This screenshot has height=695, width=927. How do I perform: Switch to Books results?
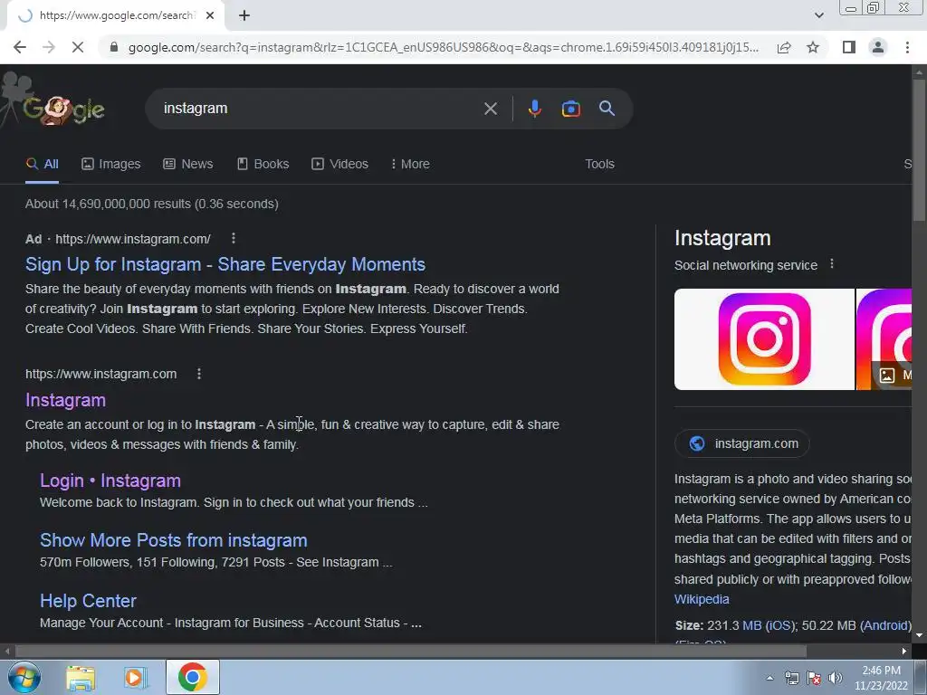263,165
